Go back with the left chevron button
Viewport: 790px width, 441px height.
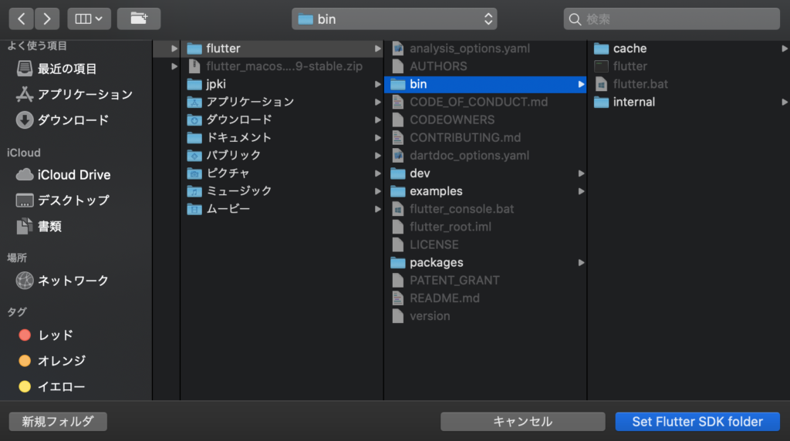coord(21,19)
